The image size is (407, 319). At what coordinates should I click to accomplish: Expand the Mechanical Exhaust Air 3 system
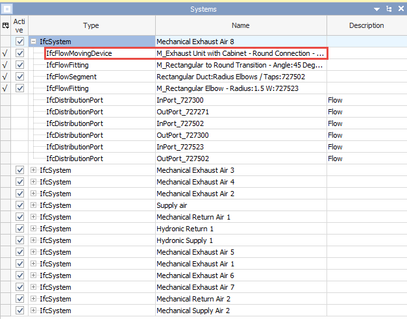coord(33,170)
